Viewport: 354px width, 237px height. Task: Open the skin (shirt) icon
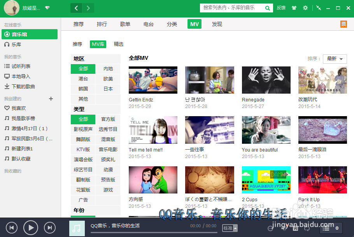pos(294,8)
